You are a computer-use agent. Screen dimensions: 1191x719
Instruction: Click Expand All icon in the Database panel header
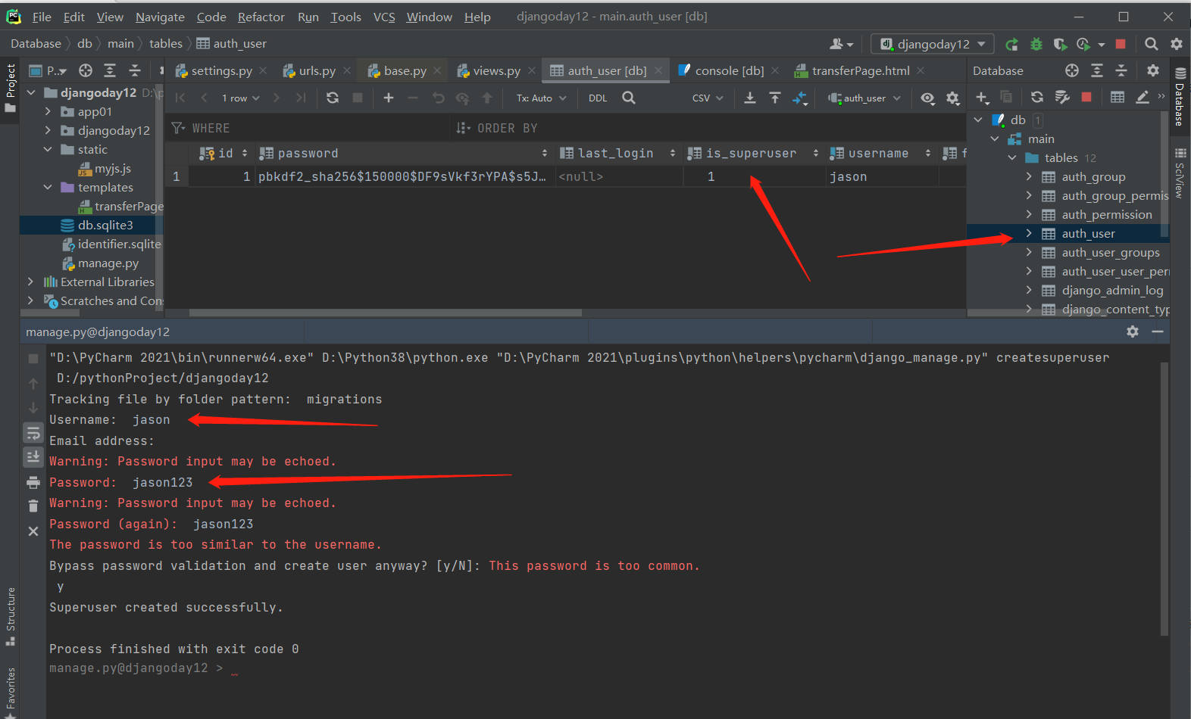[1097, 70]
